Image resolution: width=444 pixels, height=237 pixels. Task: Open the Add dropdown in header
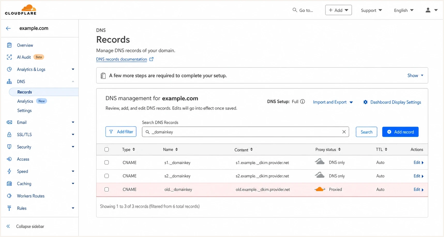pos(338,10)
